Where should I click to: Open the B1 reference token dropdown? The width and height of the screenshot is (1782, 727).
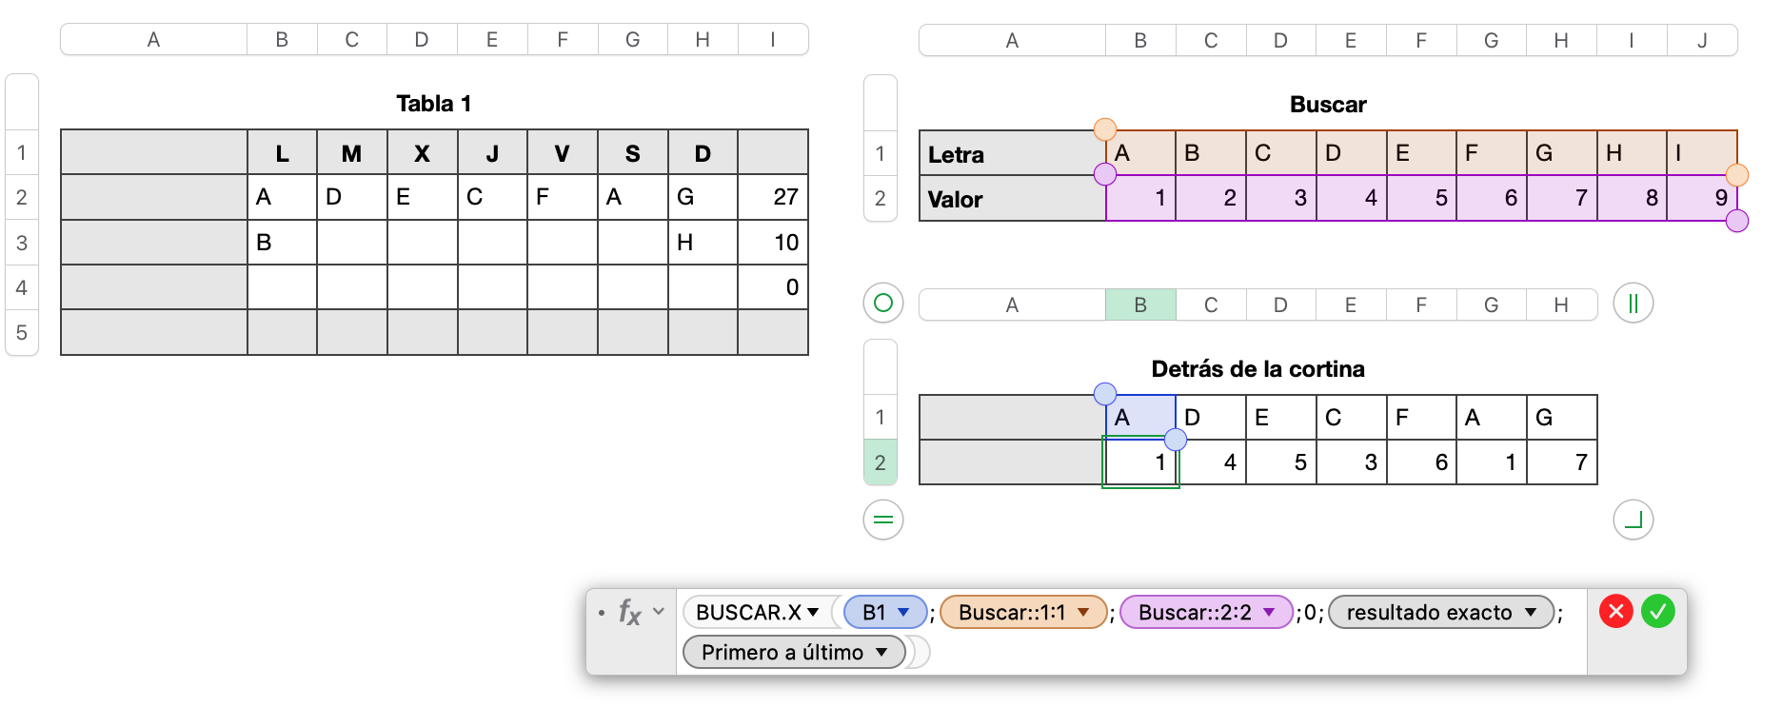pos(903,612)
